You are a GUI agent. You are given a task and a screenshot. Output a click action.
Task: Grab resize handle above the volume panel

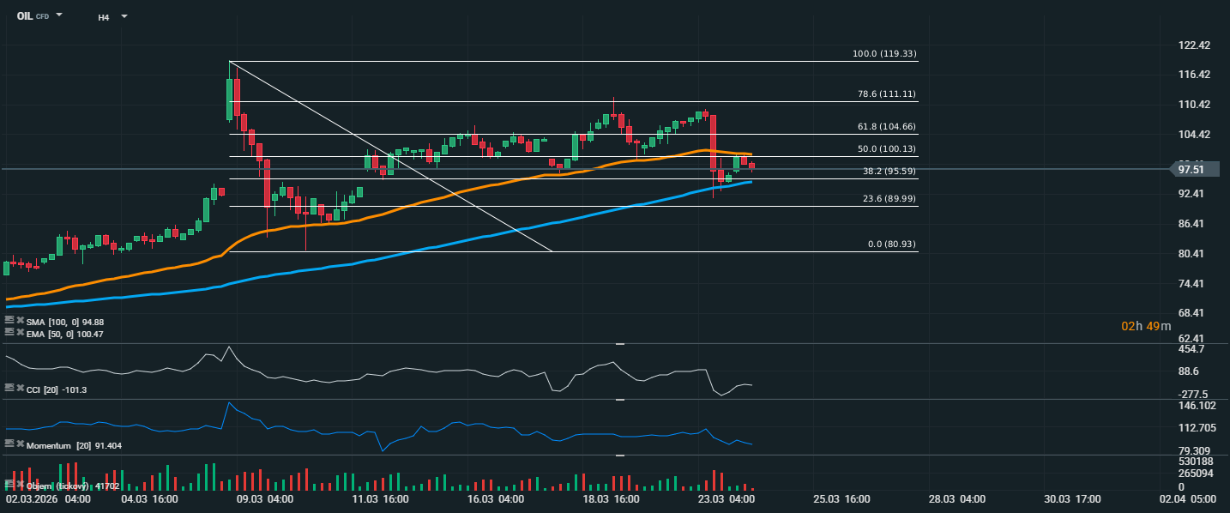619,456
